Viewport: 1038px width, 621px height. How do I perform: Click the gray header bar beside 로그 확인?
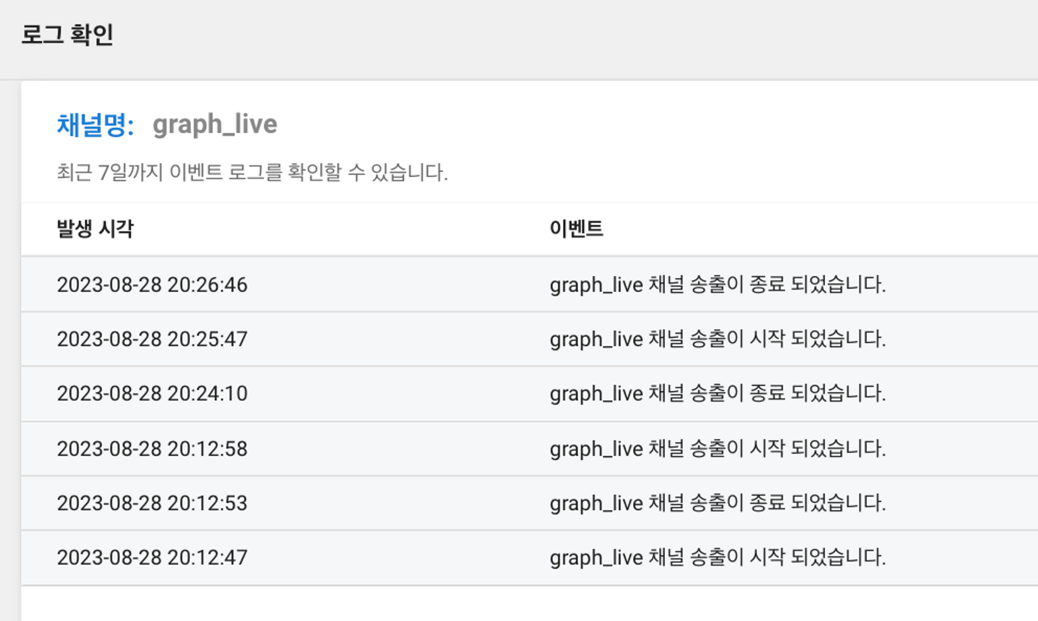[571, 36]
